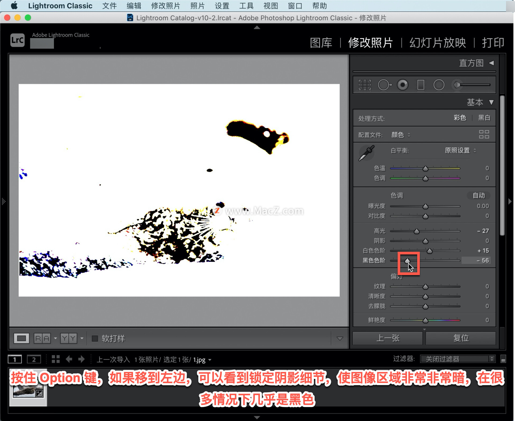The width and height of the screenshot is (515, 421).
Task: Open the 视图 menu
Action: tap(271, 6)
